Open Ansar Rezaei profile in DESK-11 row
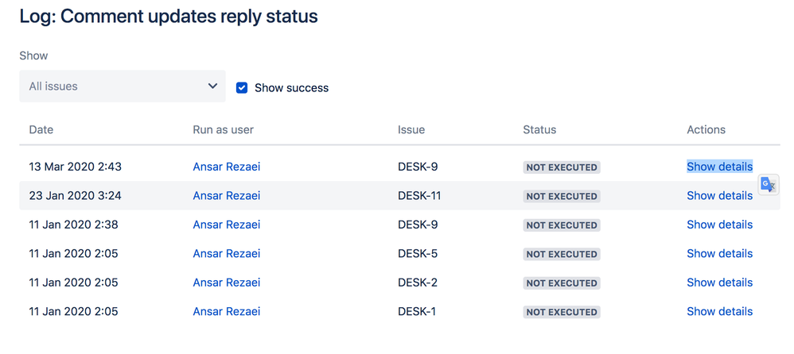The height and width of the screenshot is (354, 794). click(226, 196)
